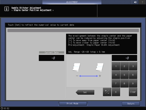Image resolution: width=146 pixels, height=110 pixels.
Task: Toggle sign with the +/- key
Action: point(107,92)
